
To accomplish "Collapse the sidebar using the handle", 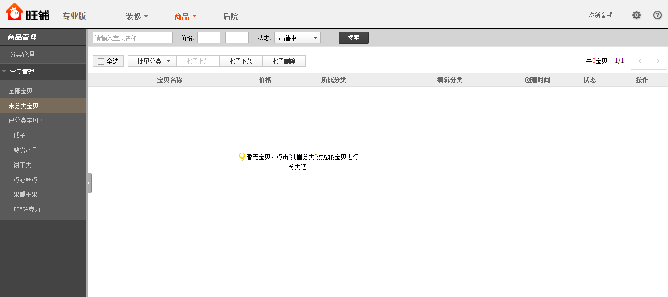I will pyautogui.click(x=89, y=183).
